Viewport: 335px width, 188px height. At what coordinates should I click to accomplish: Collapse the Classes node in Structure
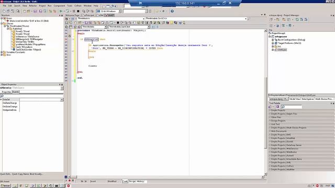coord(2,23)
